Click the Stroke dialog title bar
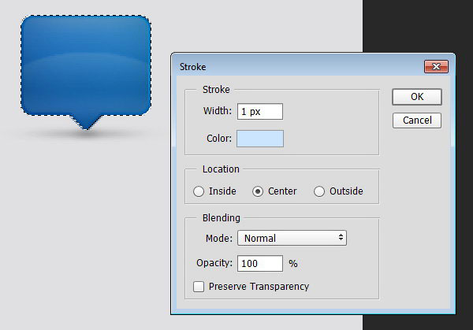Viewport: 473px width, 330px height. (297, 67)
